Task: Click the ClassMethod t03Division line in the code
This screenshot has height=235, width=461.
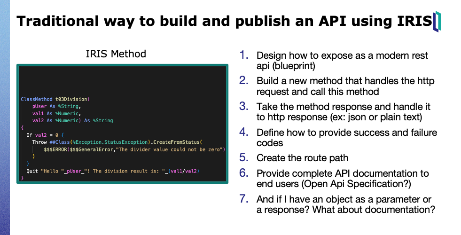Action: pyautogui.click(x=55, y=99)
